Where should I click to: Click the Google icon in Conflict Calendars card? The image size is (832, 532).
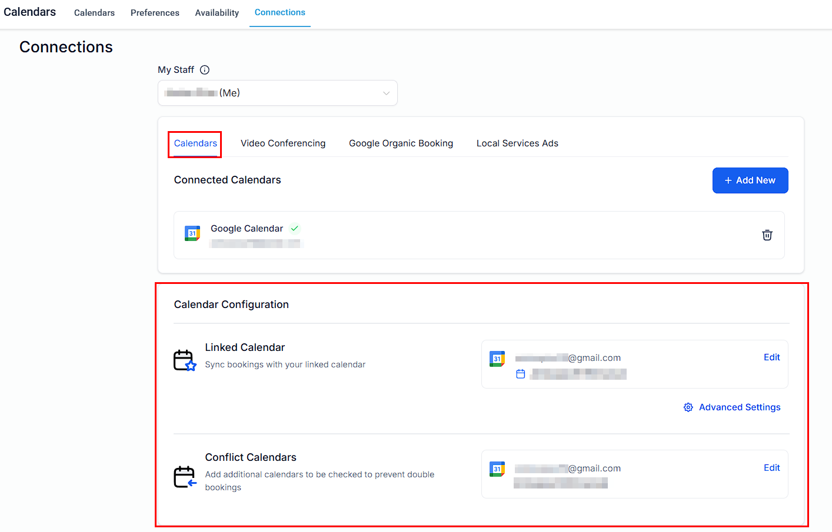tap(497, 469)
